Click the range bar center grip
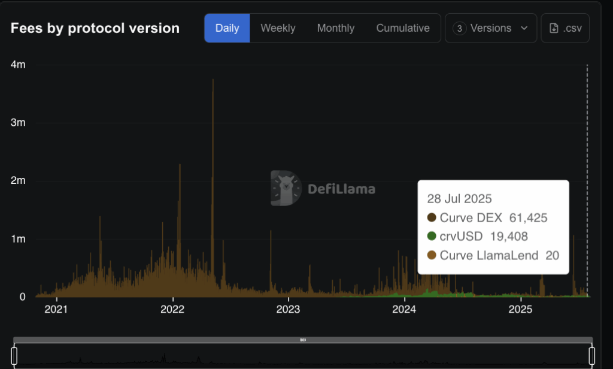The width and height of the screenshot is (613, 369). pos(303,340)
